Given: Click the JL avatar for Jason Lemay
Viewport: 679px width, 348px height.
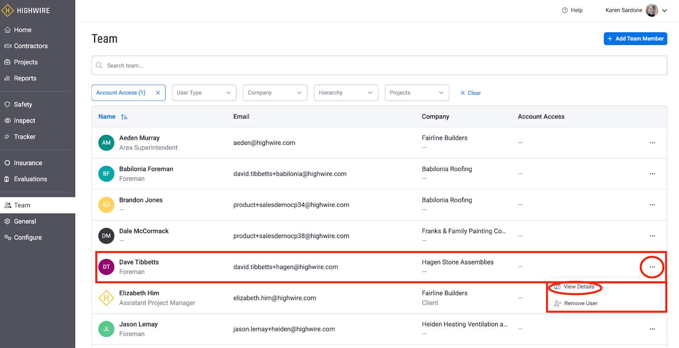Looking at the screenshot, I should tap(106, 329).
